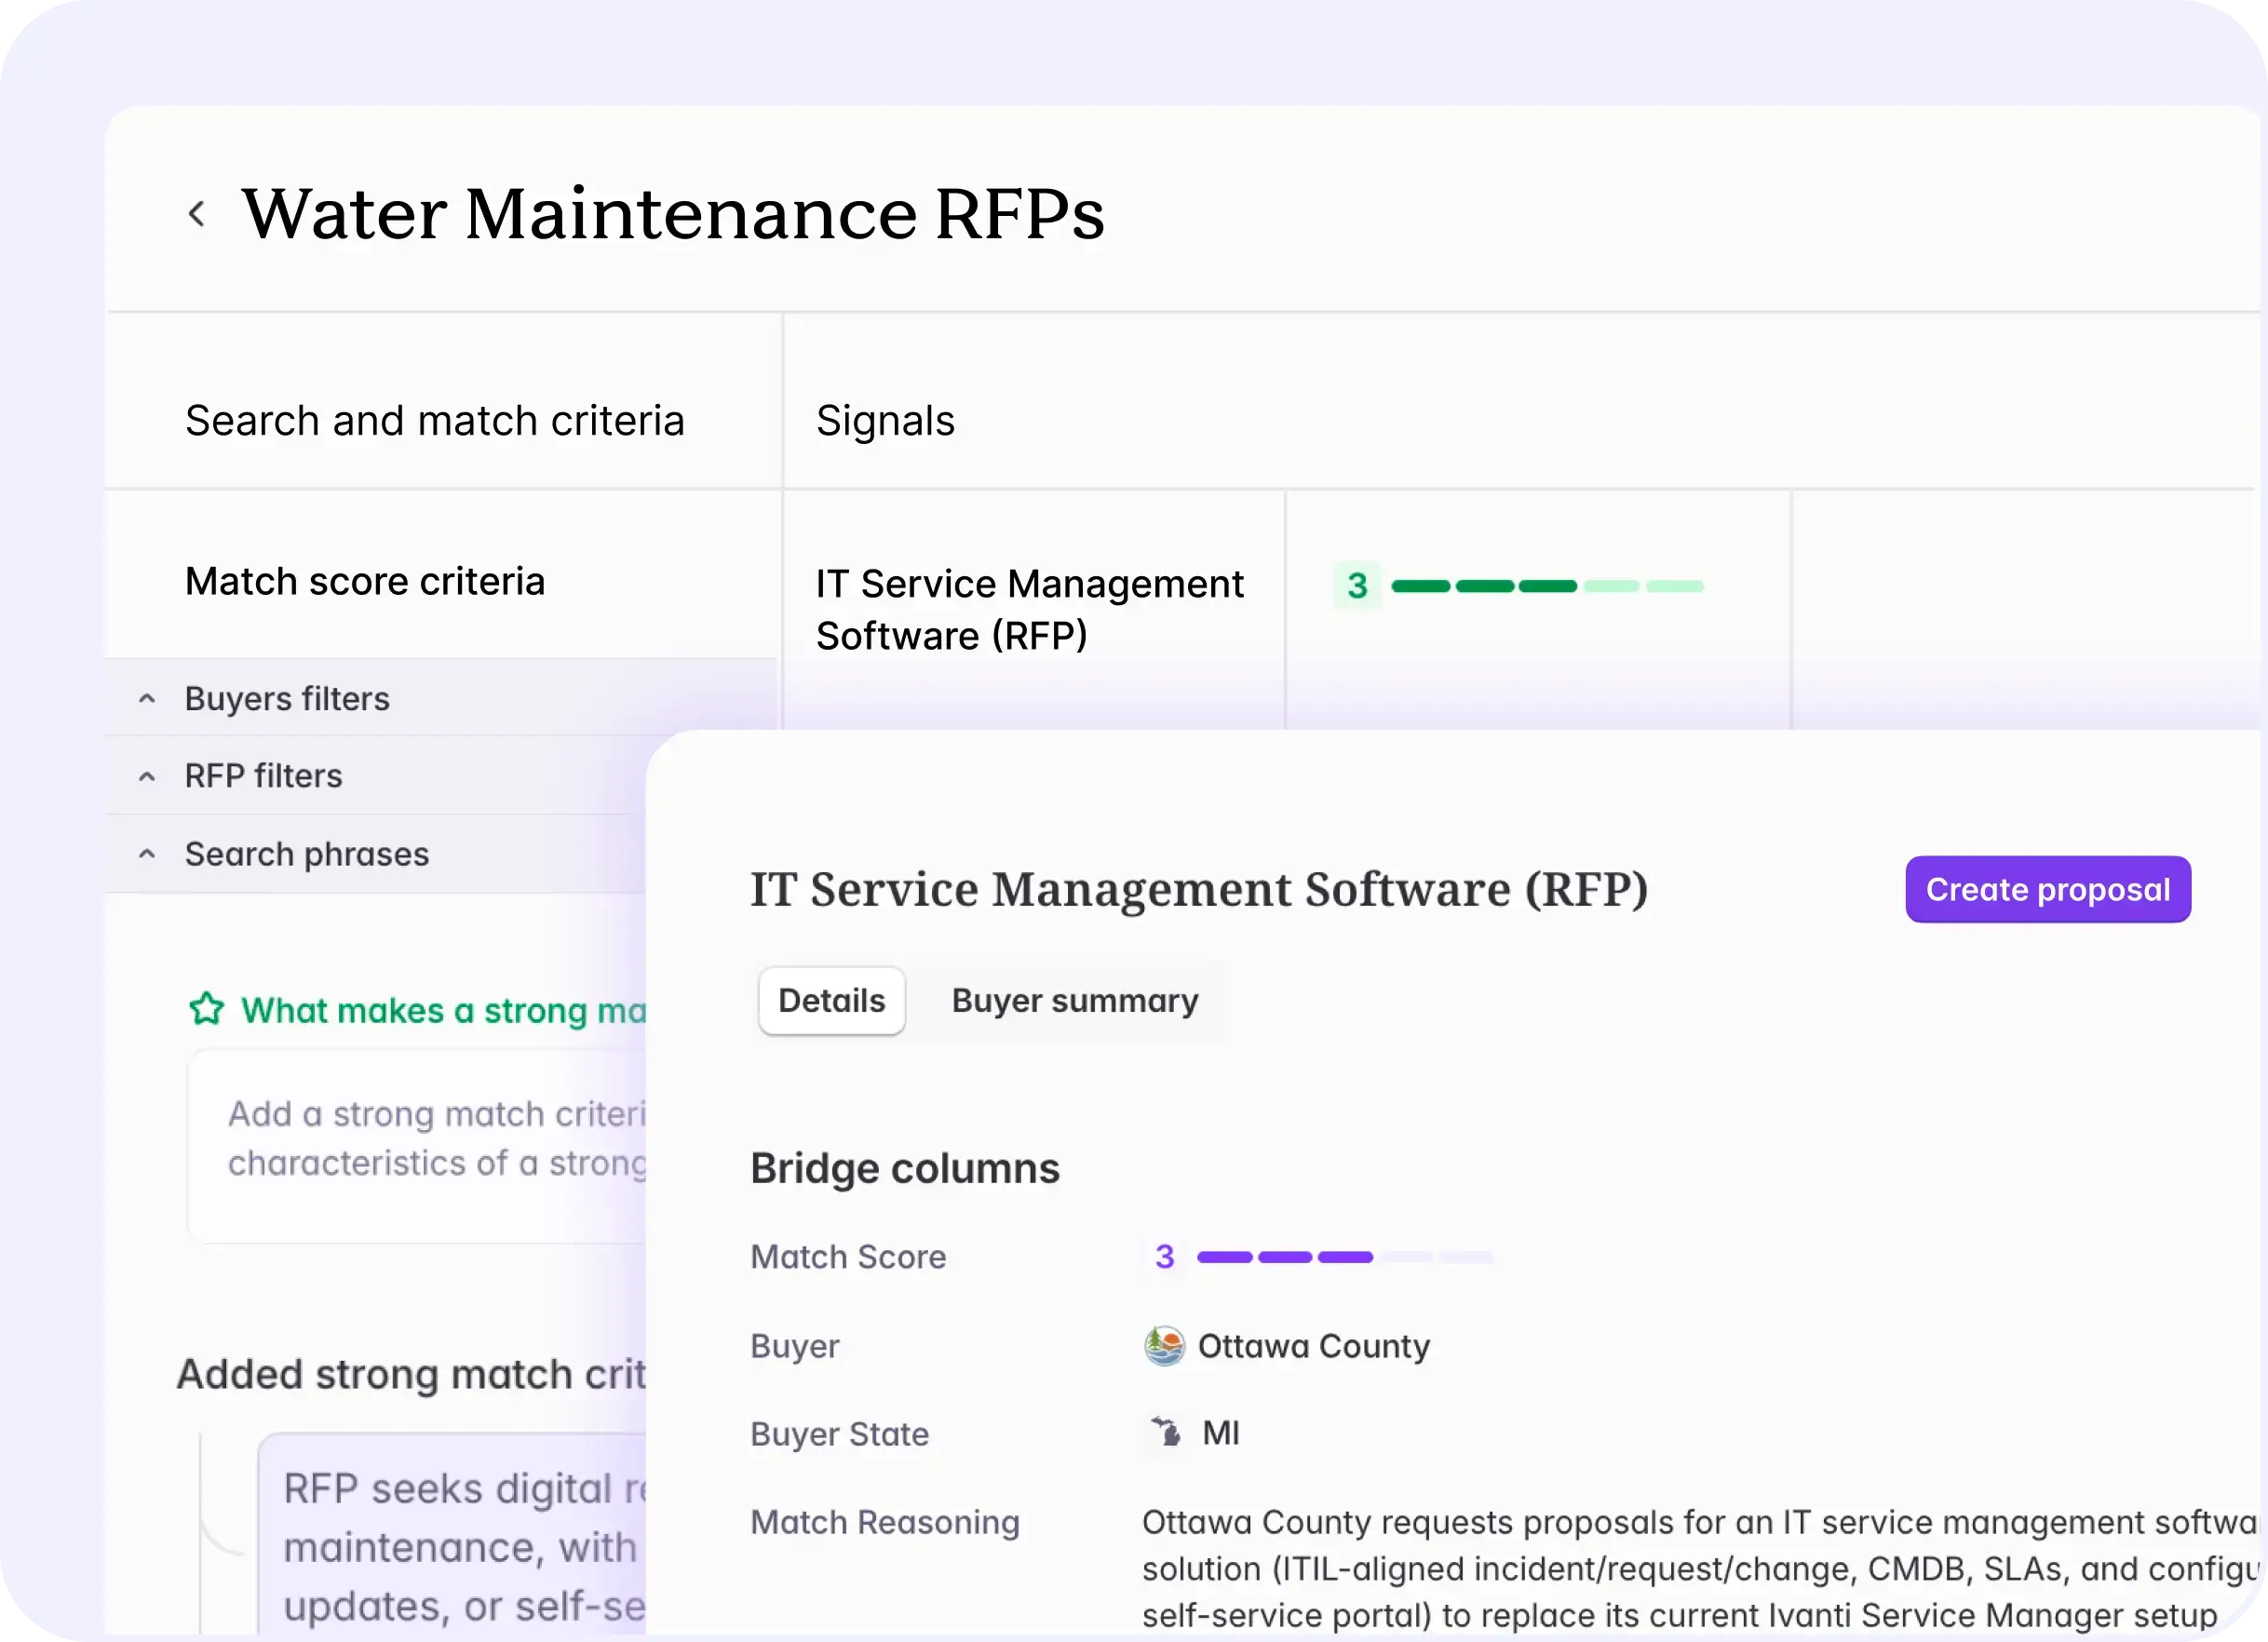Click the MI buyer state value
This screenshot has width=2268, height=1642.
[x=1220, y=1433]
